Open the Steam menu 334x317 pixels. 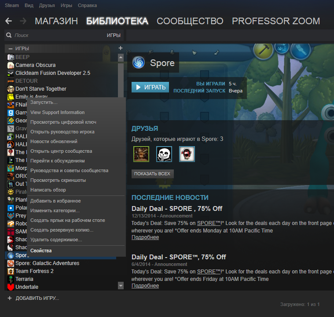point(12,5)
